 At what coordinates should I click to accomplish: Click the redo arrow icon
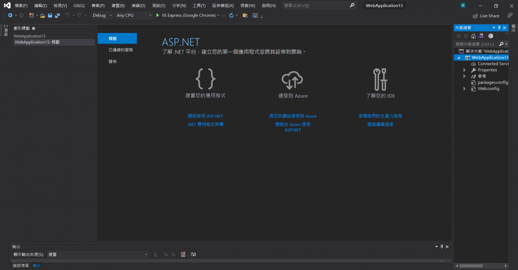tap(79, 16)
